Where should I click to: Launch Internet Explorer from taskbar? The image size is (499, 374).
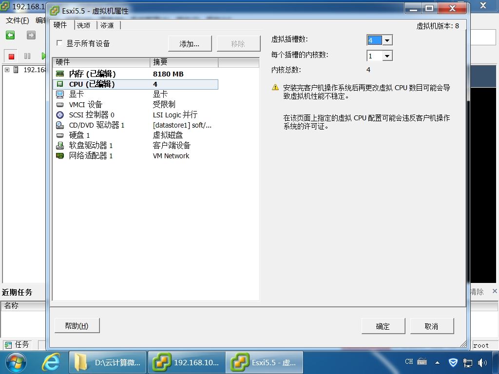point(52,362)
